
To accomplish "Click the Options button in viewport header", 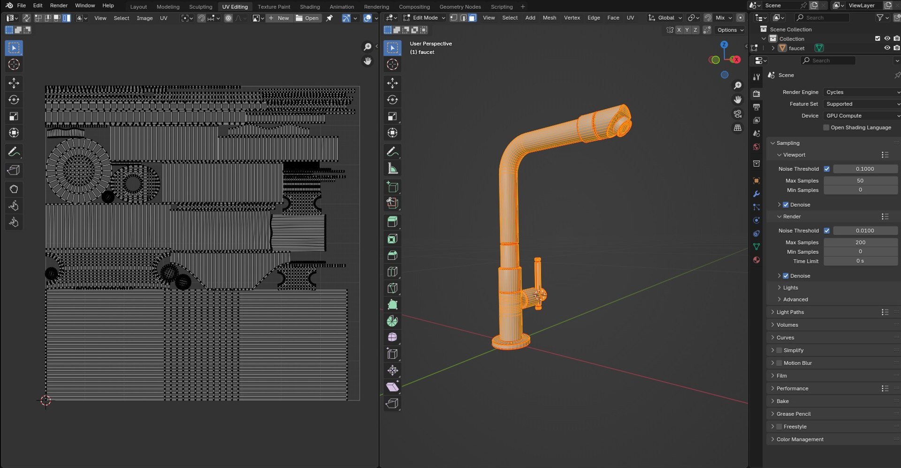I will coord(730,30).
